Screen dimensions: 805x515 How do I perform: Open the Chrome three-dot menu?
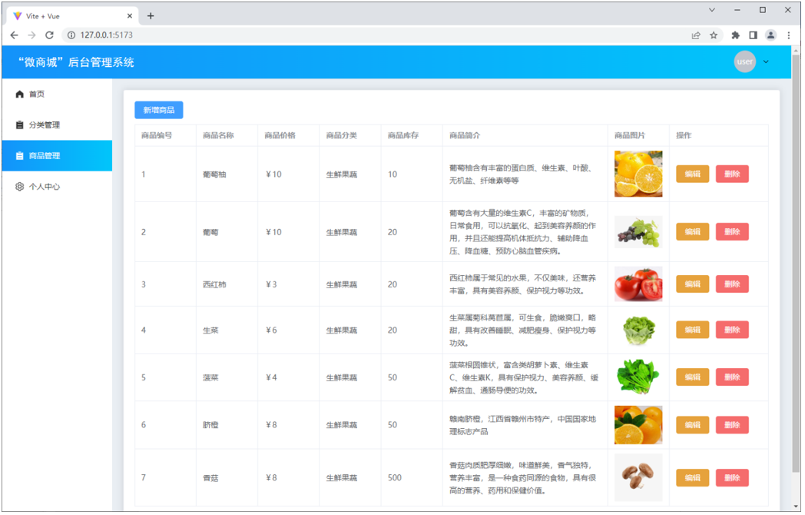pyautogui.click(x=789, y=35)
